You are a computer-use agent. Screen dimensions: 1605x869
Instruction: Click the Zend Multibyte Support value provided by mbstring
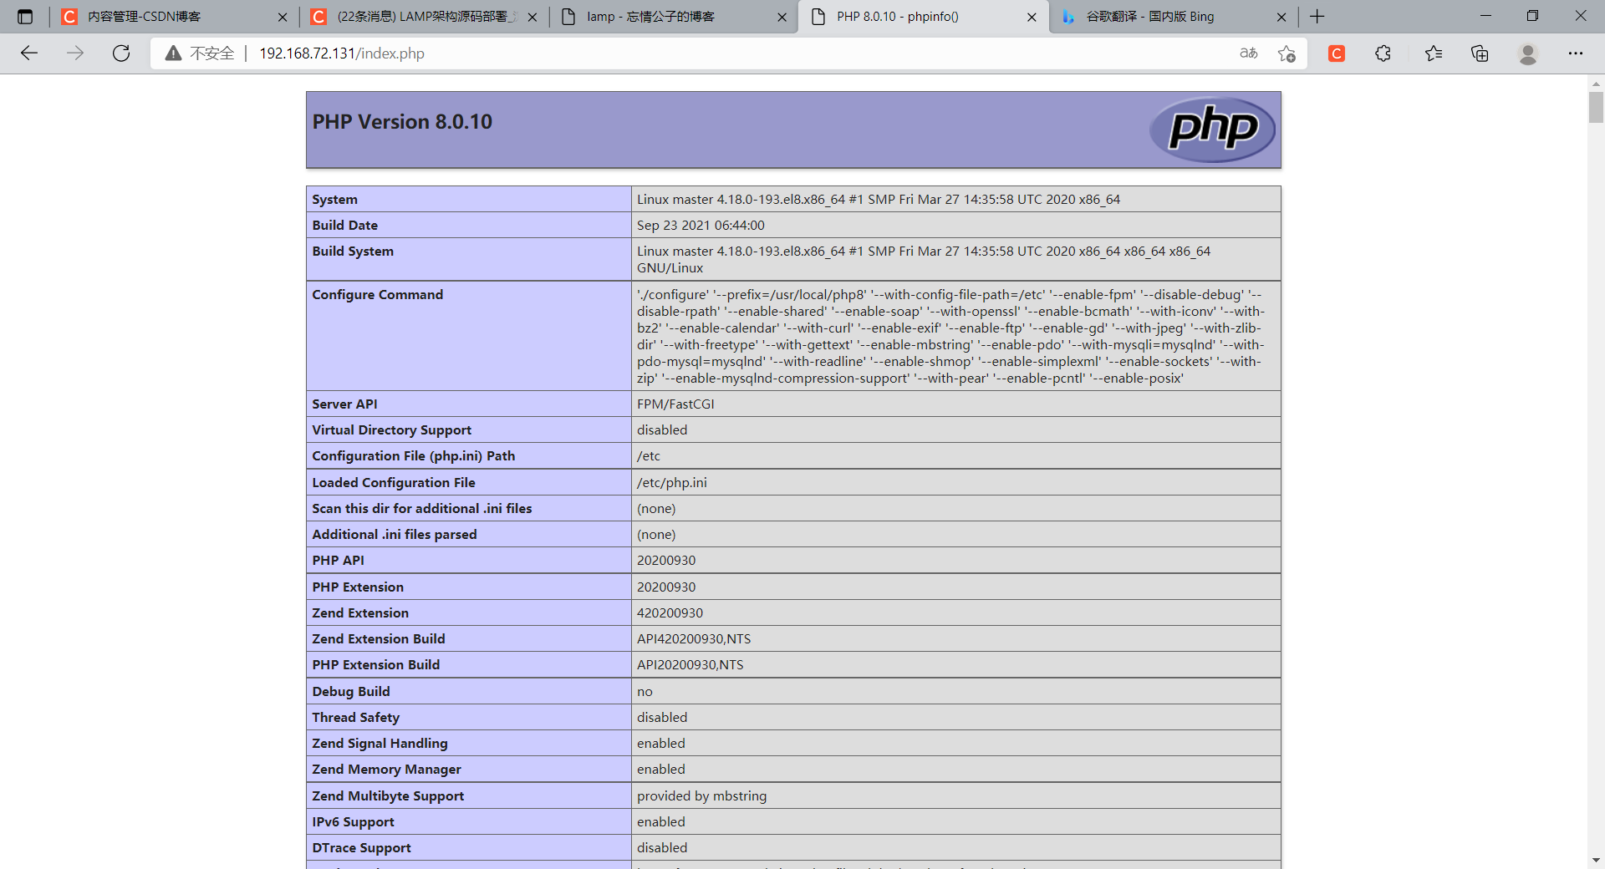pyautogui.click(x=701, y=796)
